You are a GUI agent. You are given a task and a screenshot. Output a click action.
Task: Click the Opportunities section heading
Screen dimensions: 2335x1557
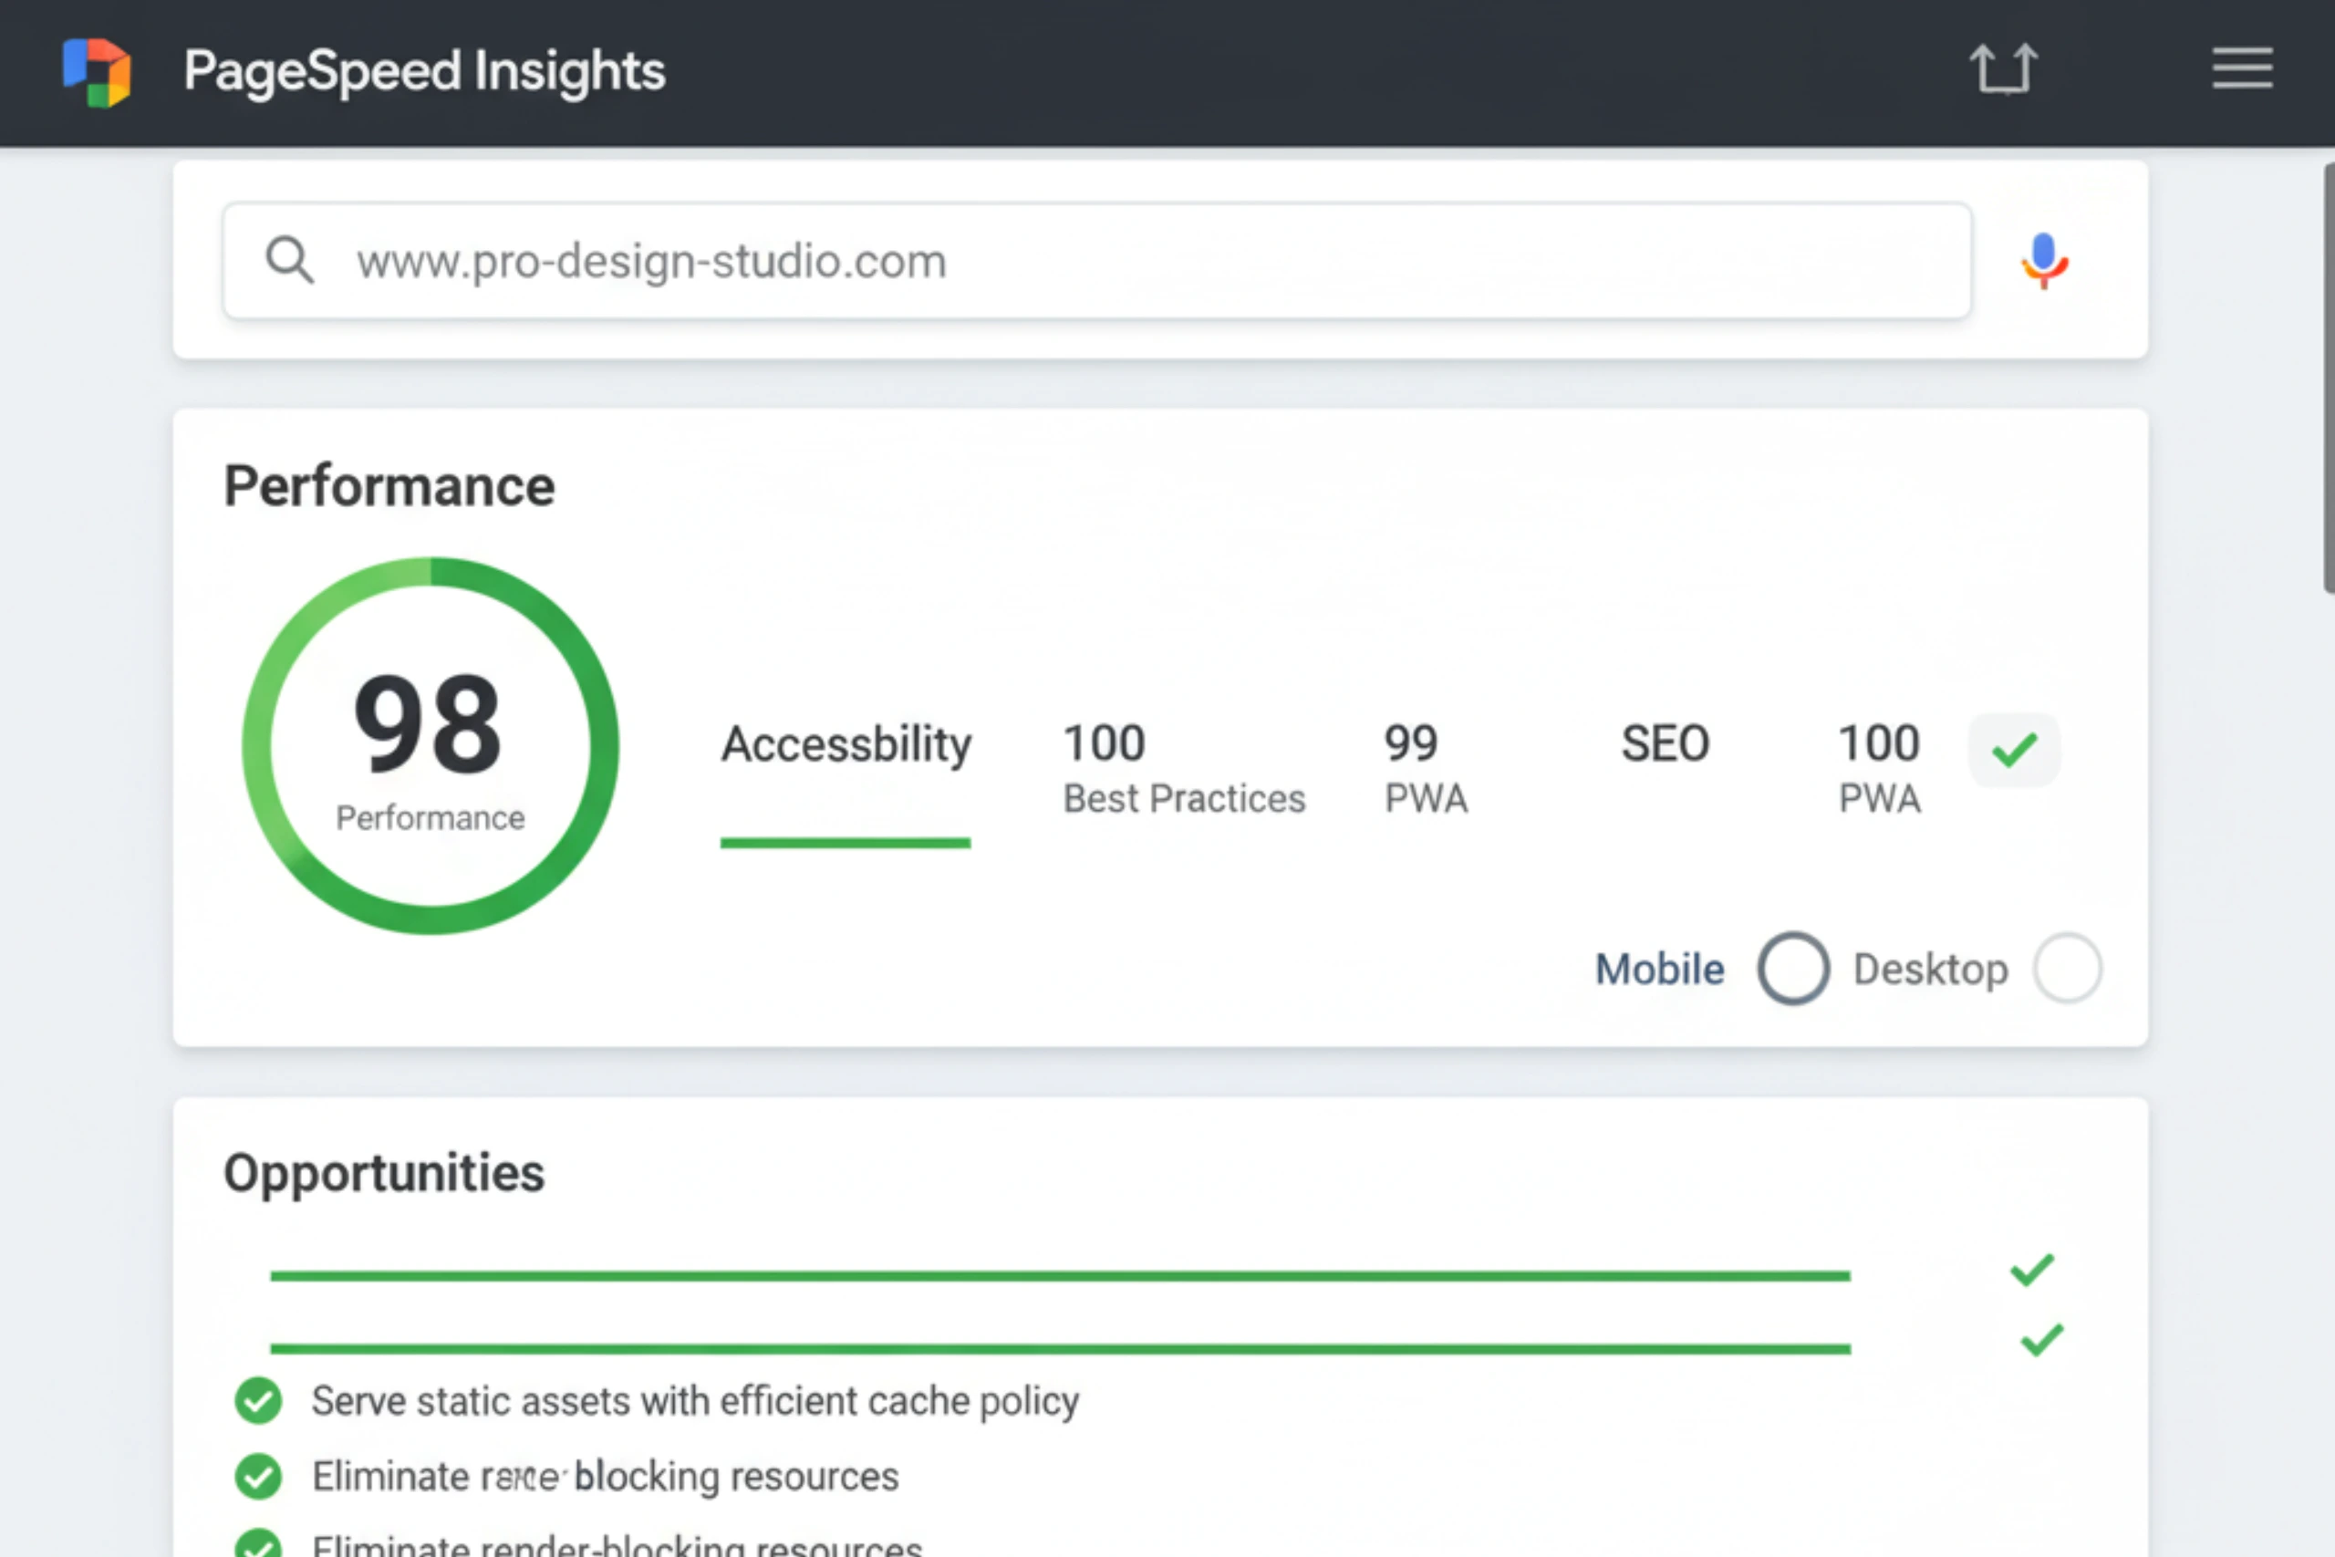click(384, 1174)
